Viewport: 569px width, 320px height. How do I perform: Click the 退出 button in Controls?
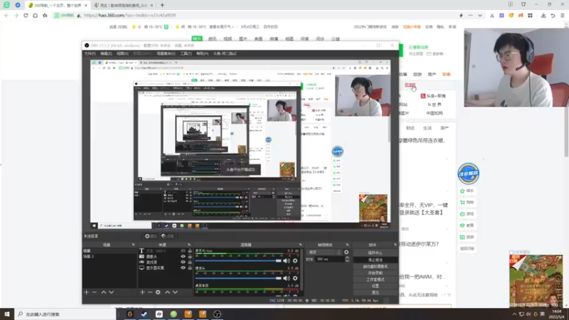click(376, 292)
